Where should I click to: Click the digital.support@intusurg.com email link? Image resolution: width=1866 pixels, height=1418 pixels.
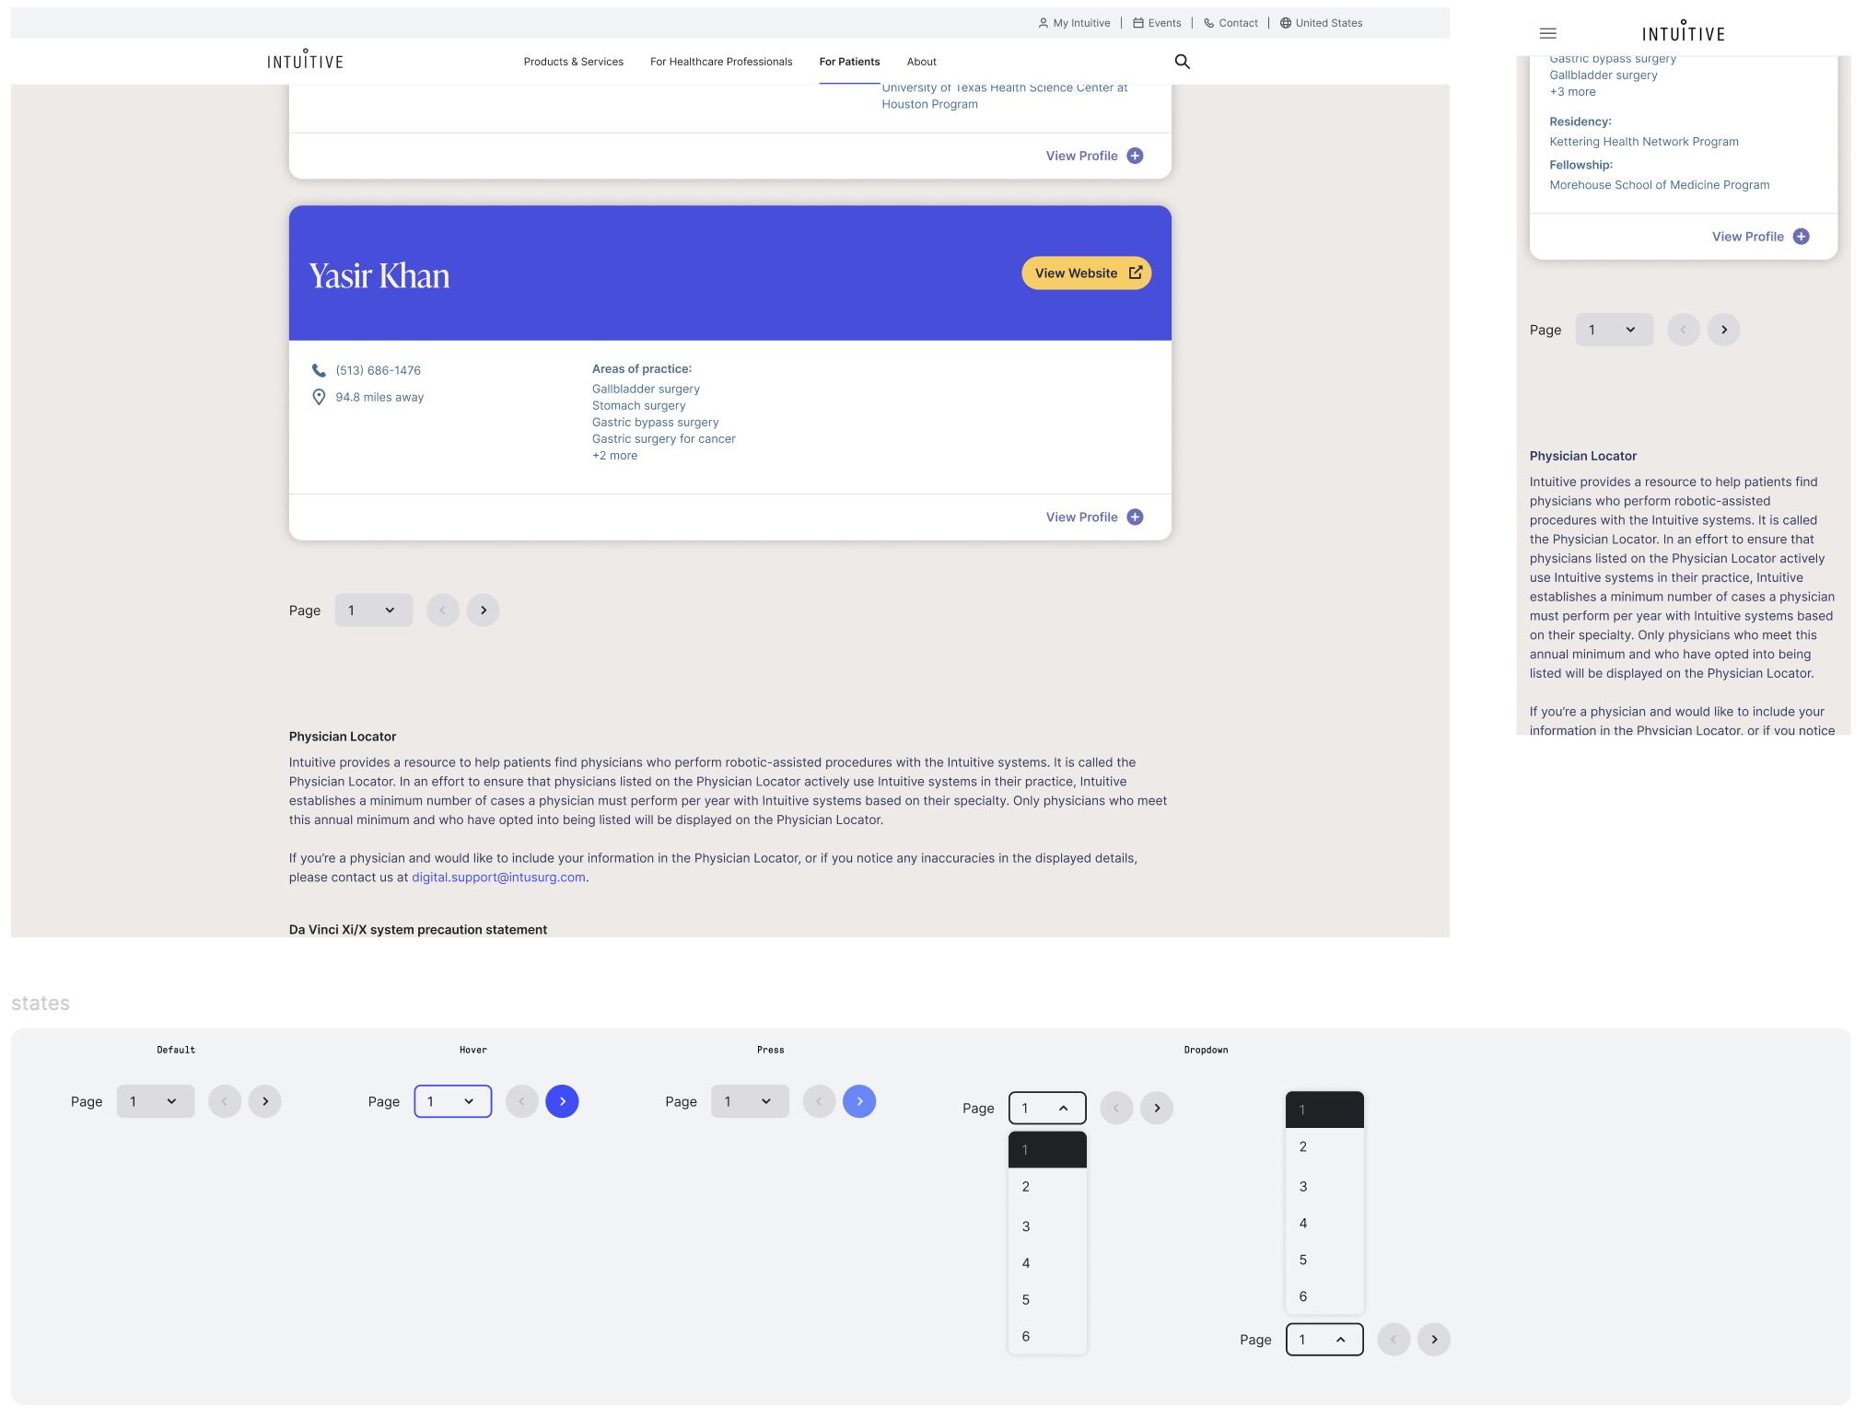coord(498,878)
